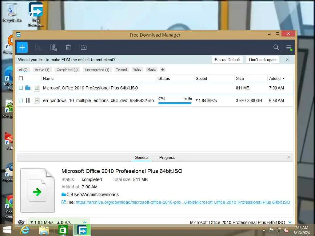Sort downloads by the Speed column
This screenshot has height=236, width=315.
(x=201, y=78)
